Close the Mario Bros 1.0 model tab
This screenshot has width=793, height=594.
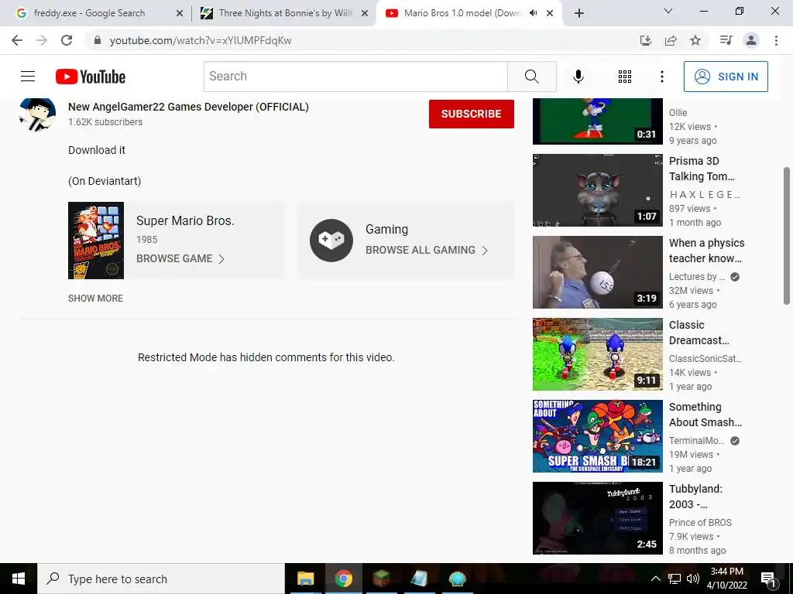click(550, 13)
